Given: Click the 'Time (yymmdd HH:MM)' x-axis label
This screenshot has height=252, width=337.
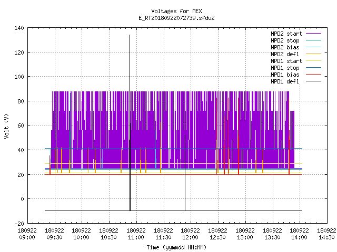Looking at the screenshot, I should click(x=176, y=247).
